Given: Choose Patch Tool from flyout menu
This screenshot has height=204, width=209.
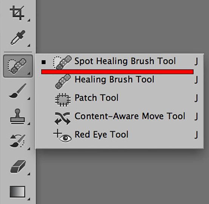Looking at the screenshot, I should tap(120, 98).
